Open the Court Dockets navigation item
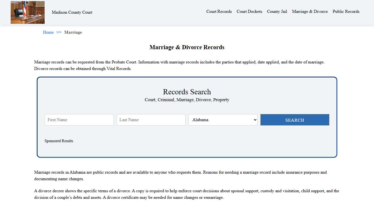Image resolution: width=374 pixels, height=210 pixels. 249,11
